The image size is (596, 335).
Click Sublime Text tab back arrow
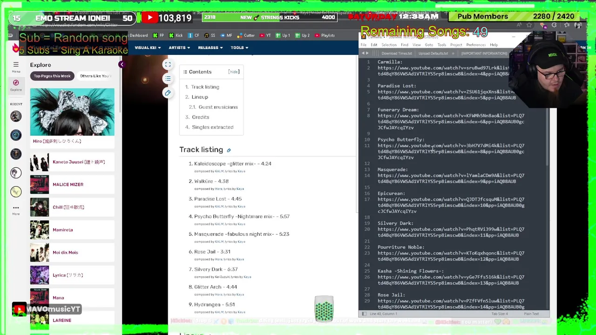(363, 53)
